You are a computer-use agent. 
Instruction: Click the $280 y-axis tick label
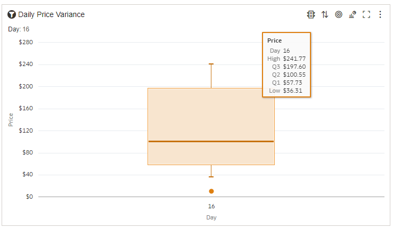[26, 42]
